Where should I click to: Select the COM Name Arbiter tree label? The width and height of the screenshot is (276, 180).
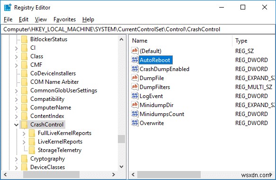click(x=54, y=82)
